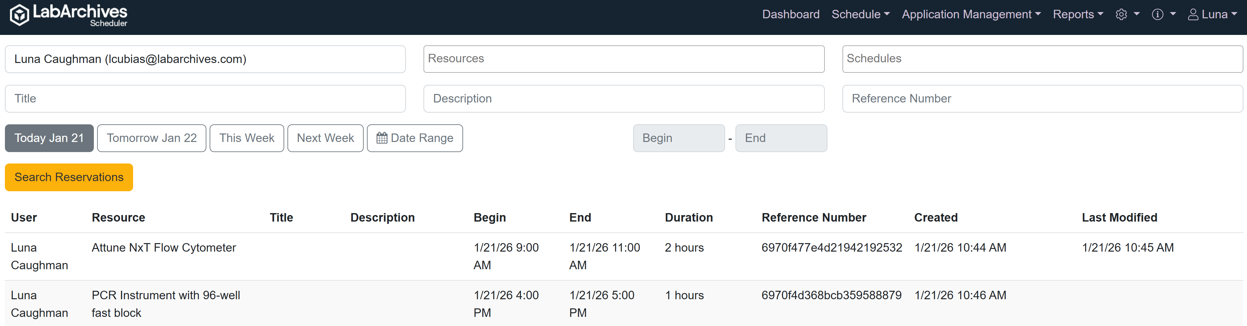Viewport: 1247px width, 326px height.
Task: Focus the Resources filter field
Action: 623,59
